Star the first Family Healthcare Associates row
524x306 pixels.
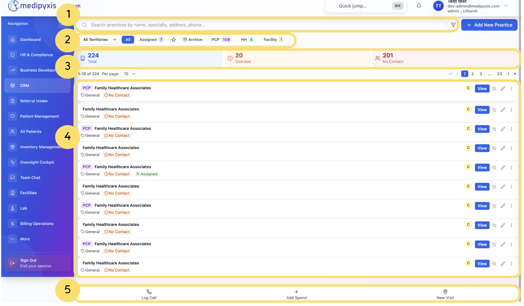click(x=494, y=89)
